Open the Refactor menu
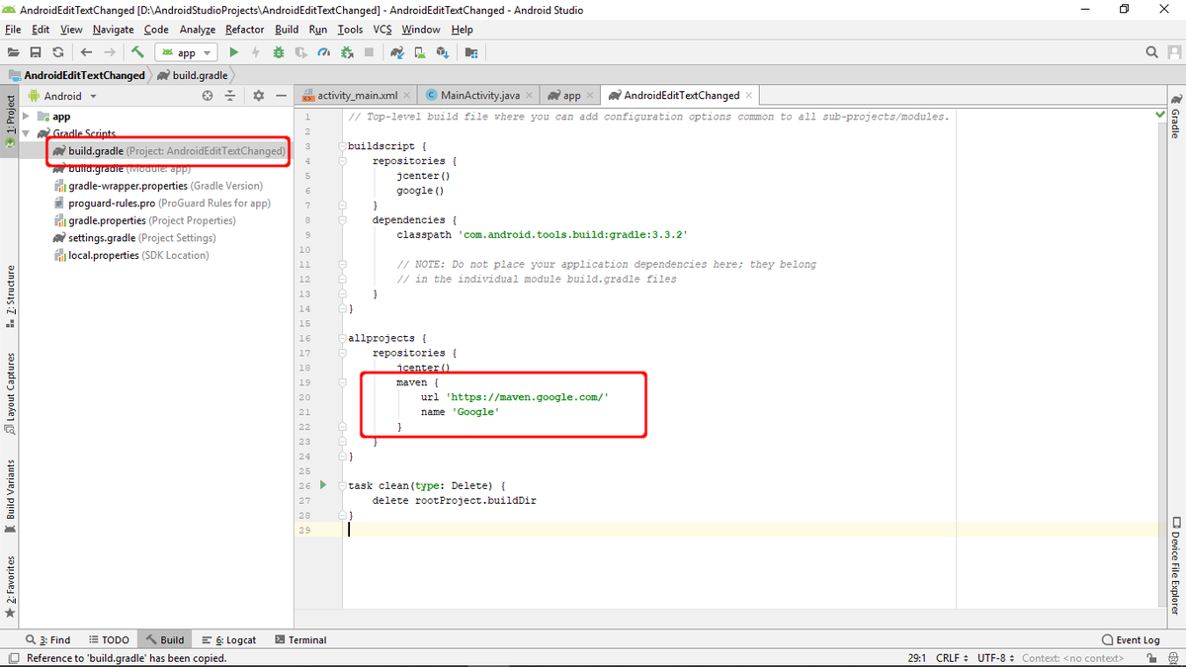This screenshot has width=1186, height=667. pyautogui.click(x=244, y=30)
